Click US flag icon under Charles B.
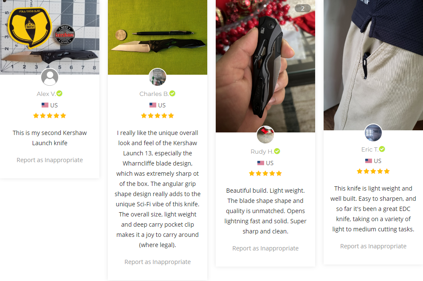Image resolution: width=423 pixels, height=281 pixels. point(153,105)
